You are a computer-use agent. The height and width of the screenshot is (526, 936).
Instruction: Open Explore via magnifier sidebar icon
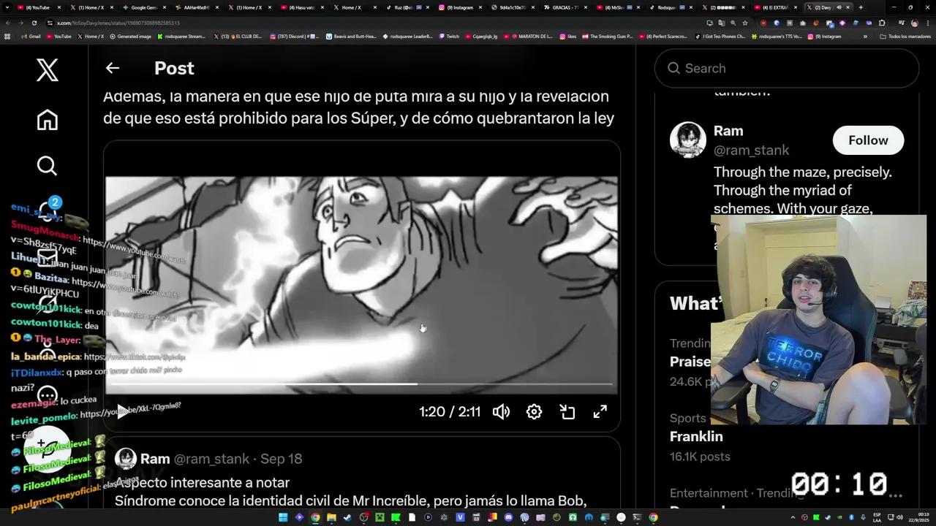pyautogui.click(x=47, y=166)
